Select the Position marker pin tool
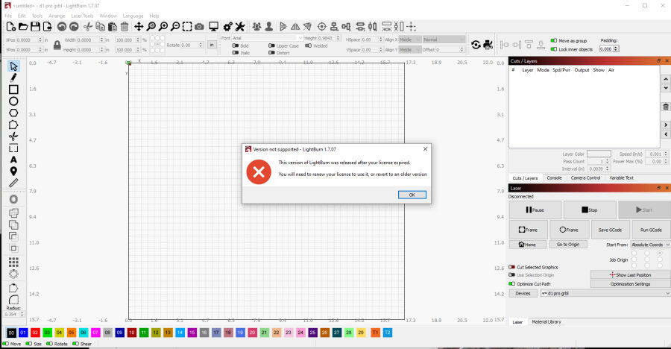Viewport: 671px width, 349px height. click(13, 172)
